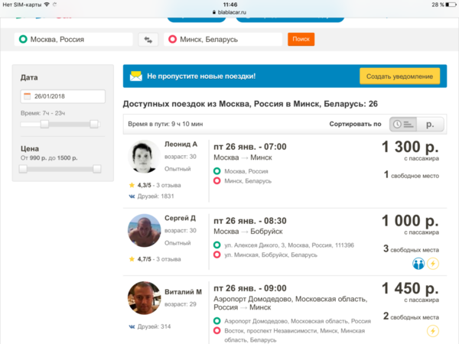
Task: Sort trips by departure time
Action: coord(403,125)
